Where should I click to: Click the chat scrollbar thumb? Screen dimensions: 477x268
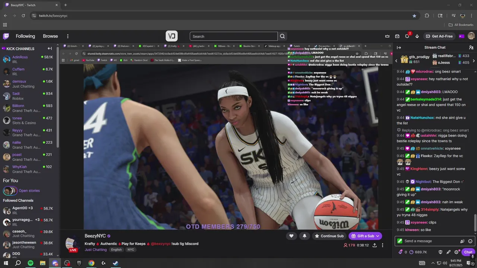point(475,223)
